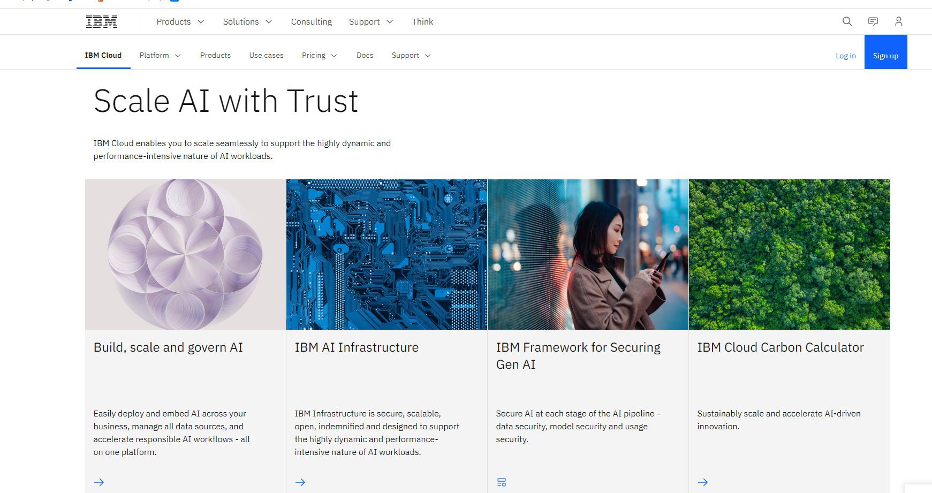Image resolution: width=932 pixels, height=493 pixels.
Task: Open the user profile icon
Action: (899, 21)
